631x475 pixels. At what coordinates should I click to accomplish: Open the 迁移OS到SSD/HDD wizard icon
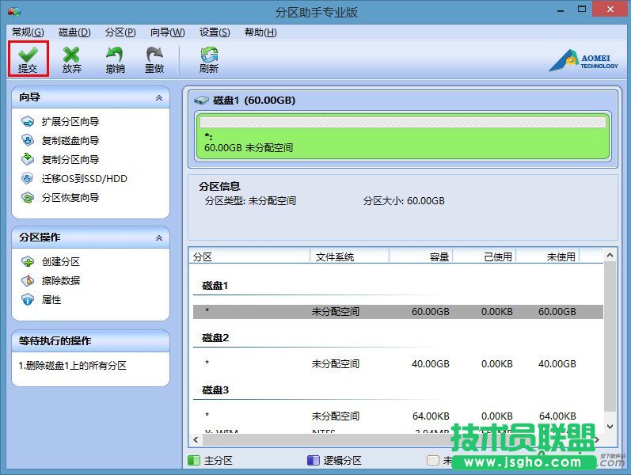28,178
